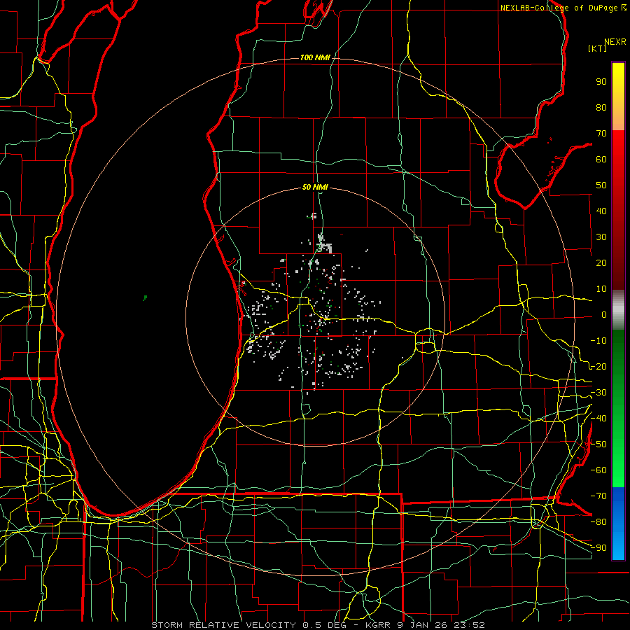Click the [KT] units label

598,48
